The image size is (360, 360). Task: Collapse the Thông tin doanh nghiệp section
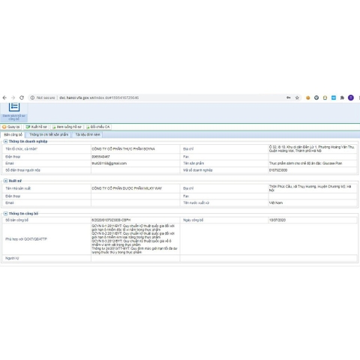tap(5, 142)
